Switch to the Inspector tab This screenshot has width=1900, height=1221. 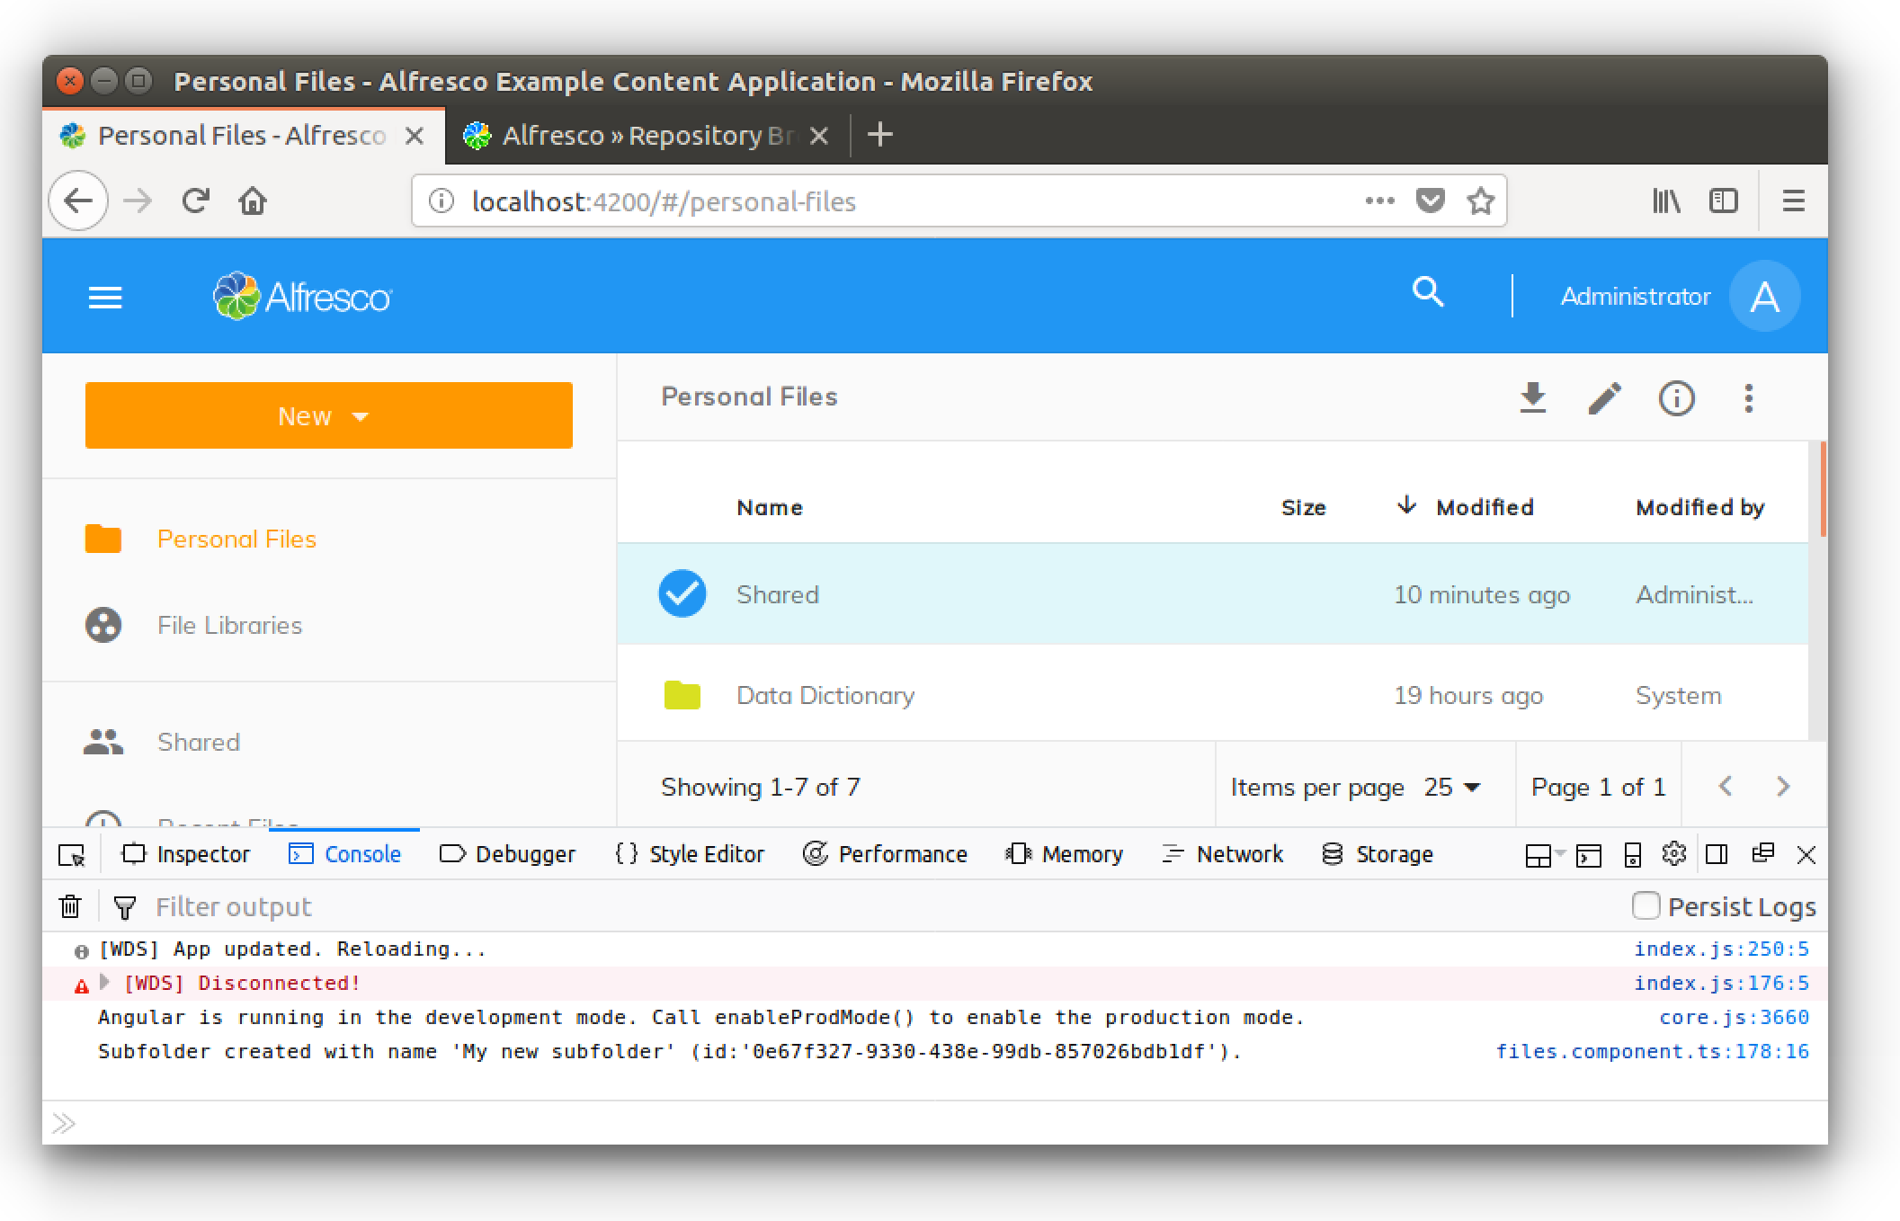point(186,854)
